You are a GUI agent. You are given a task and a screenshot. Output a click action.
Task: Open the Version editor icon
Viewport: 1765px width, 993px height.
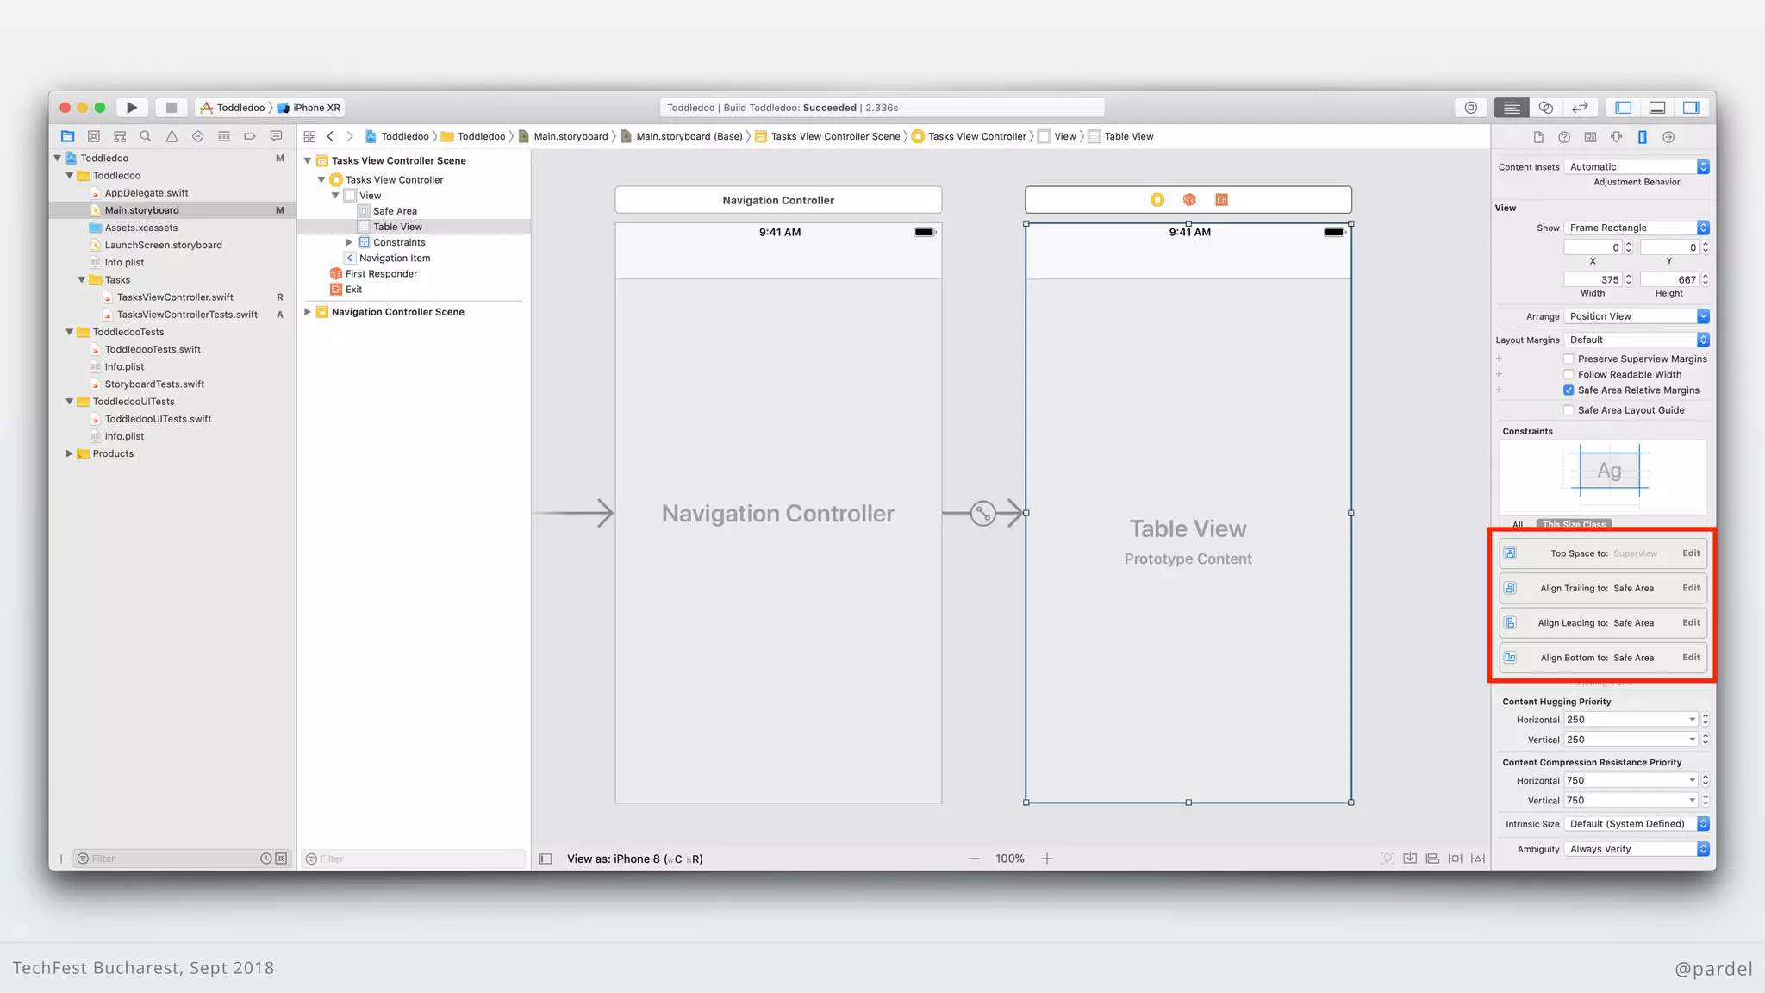click(1580, 108)
